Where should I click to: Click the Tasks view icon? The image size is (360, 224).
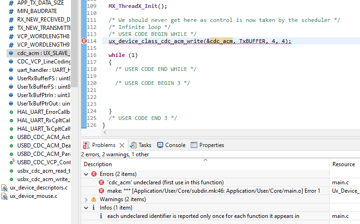[x=133, y=145]
